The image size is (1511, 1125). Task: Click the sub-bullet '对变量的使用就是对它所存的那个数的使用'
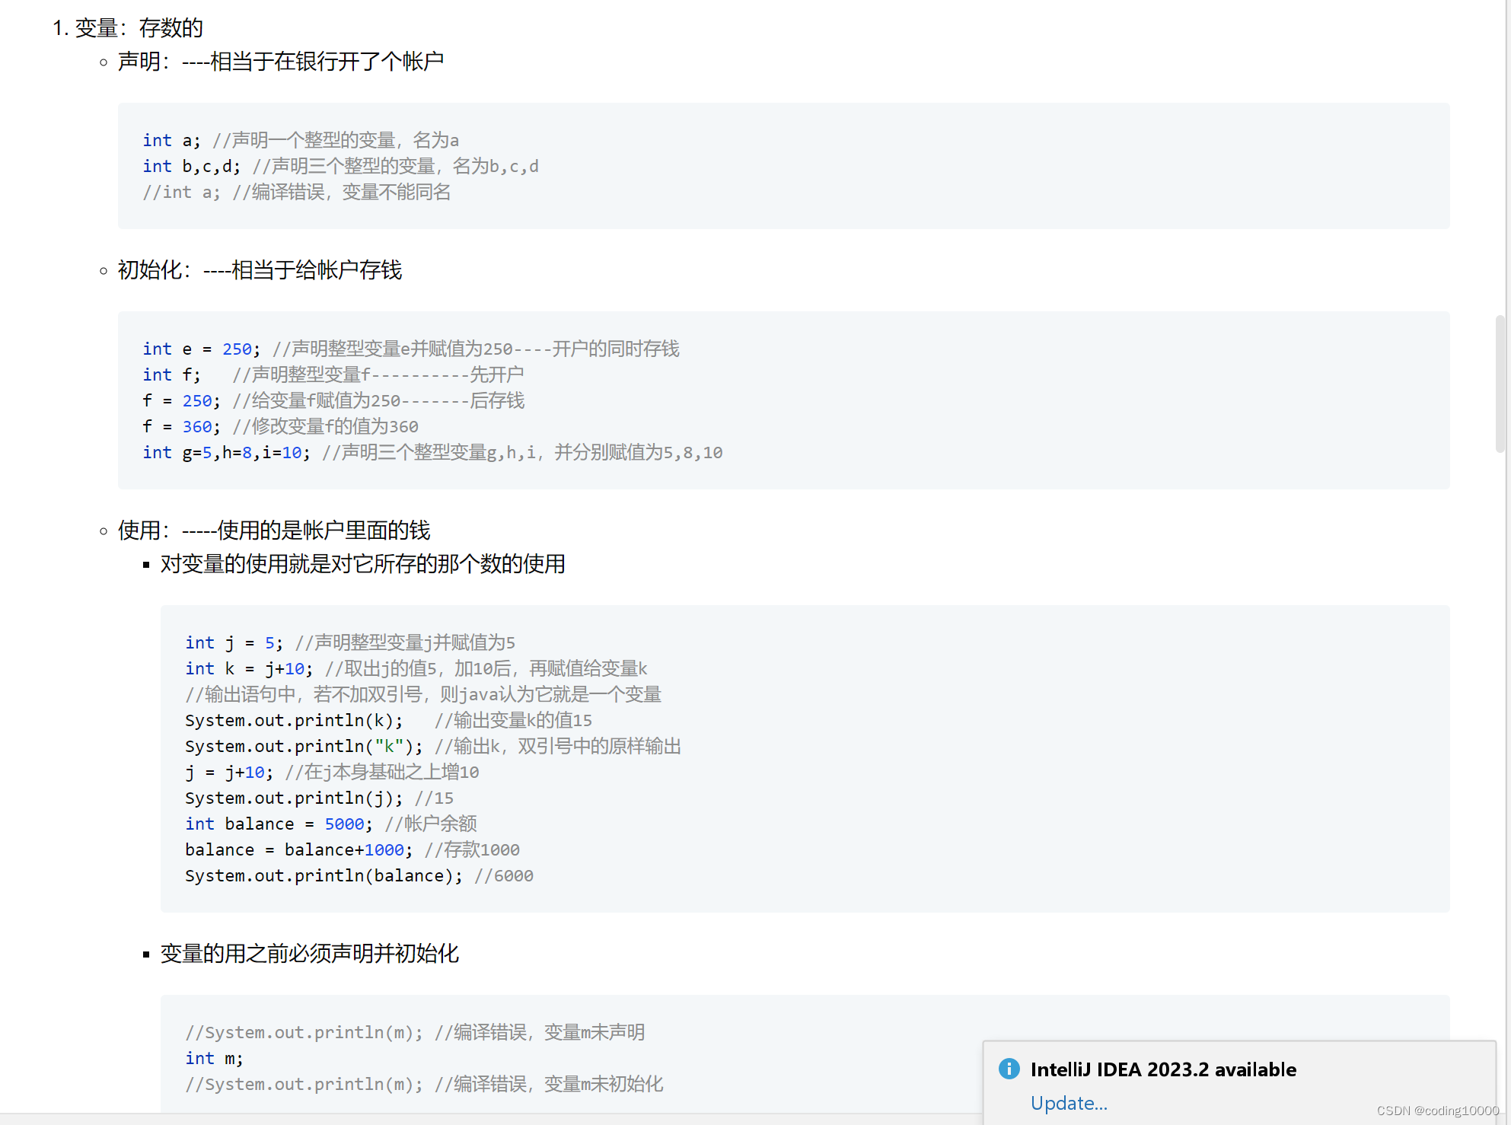tap(362, 564)
